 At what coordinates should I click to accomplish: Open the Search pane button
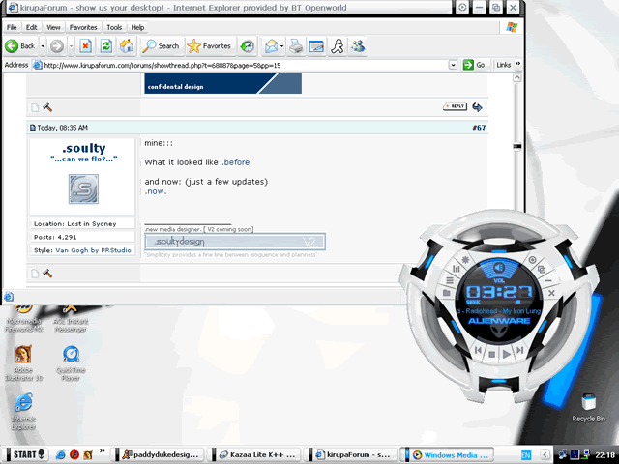162,46
